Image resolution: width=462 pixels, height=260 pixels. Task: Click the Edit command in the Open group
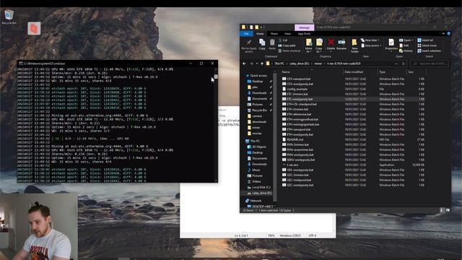[404, 45]
